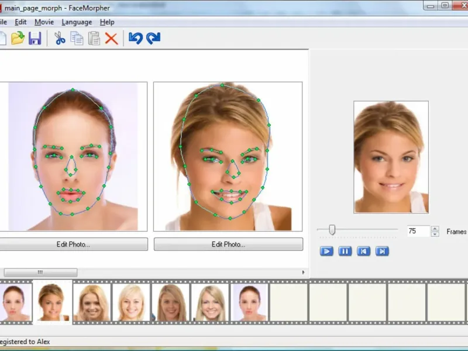Open the Edit menu
Viewport: 468px width, 351px height.
click(x=20, y=22)
